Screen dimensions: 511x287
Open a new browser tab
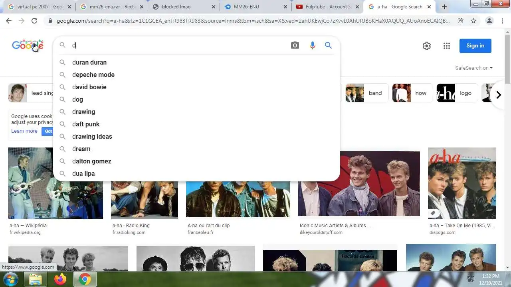point(444,7)
